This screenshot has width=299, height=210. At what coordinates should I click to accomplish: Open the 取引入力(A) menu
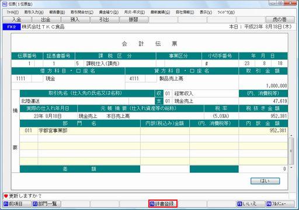click(34, 12)
